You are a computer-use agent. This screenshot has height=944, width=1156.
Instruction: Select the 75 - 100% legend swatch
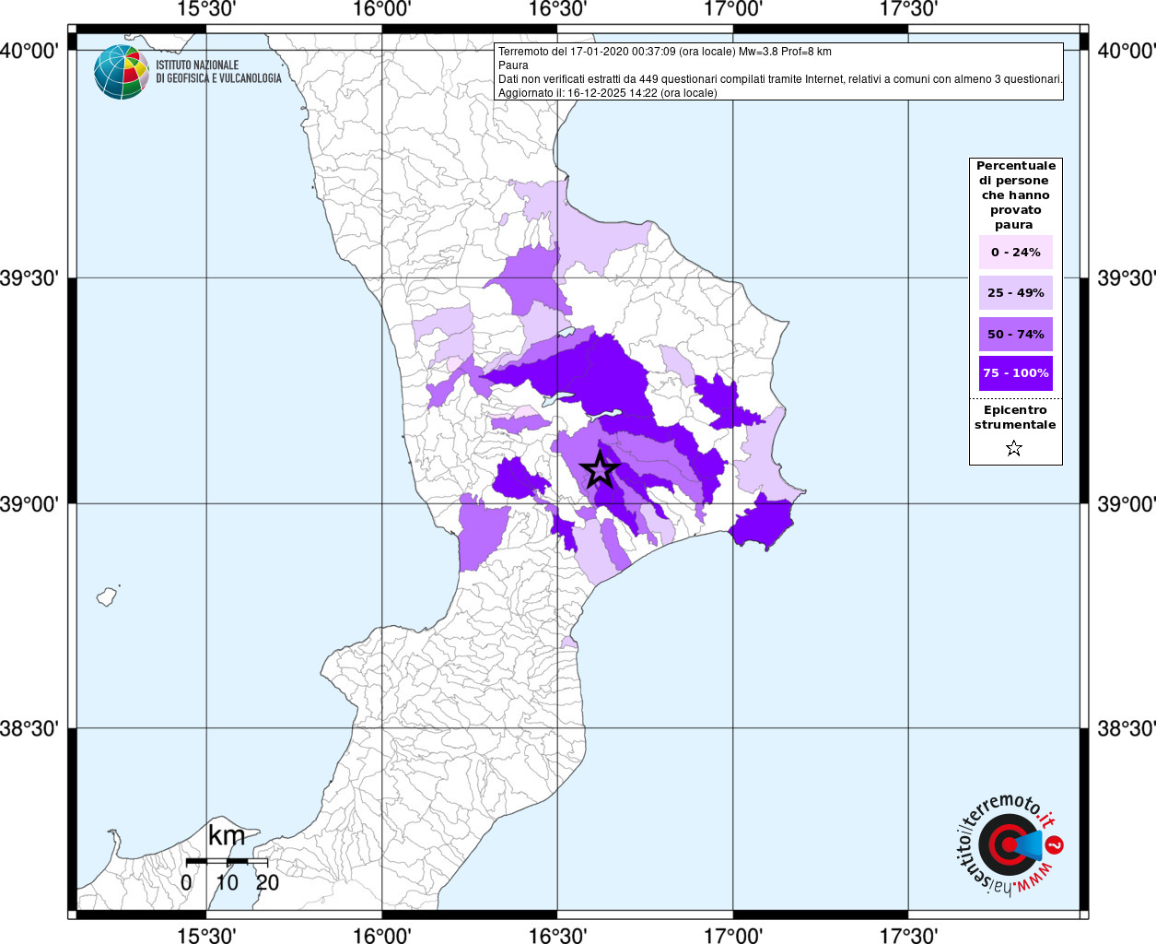(1015, 373)
